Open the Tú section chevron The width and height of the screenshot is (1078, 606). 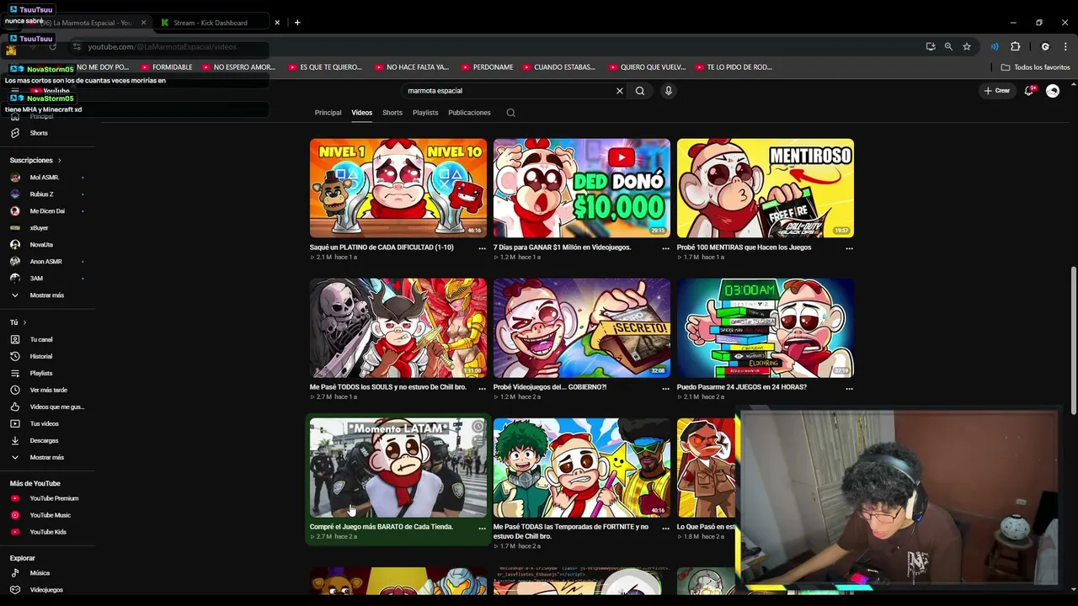click(24, 322)
